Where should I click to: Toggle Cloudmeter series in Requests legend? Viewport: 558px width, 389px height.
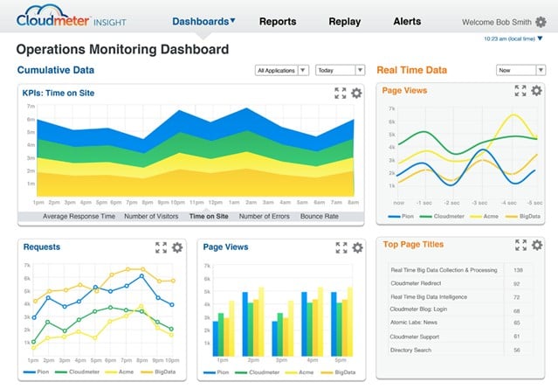pyautogui.click(x=77, y=372)
